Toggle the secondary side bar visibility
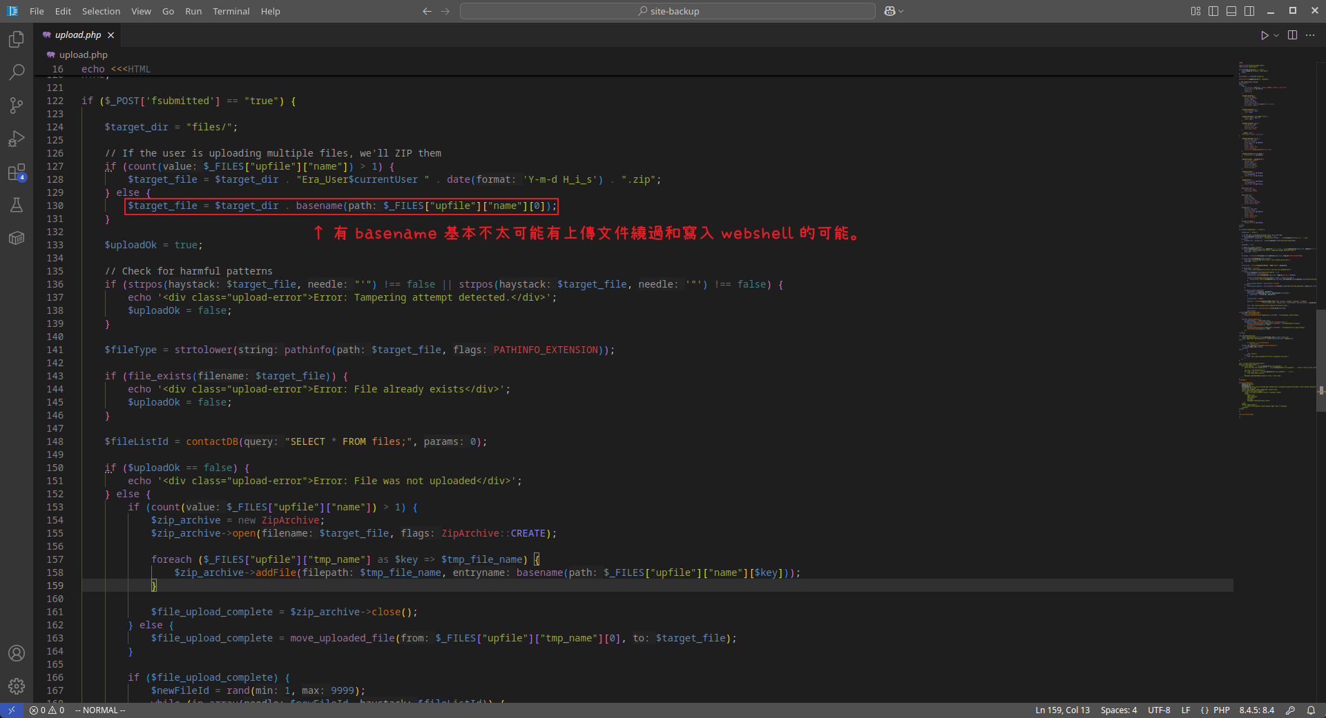Viewport: 1326px width, 718px height. click(x=1249, y=11)
